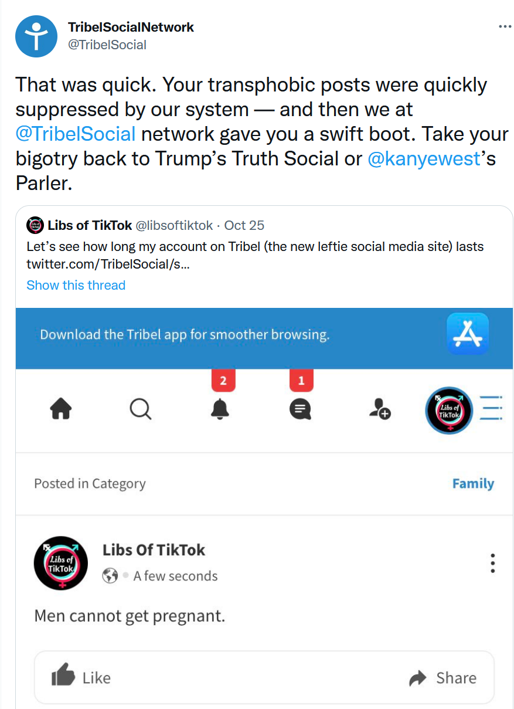514x709 pixels.
Task: Select the Family category link
Action: point(472,484)
